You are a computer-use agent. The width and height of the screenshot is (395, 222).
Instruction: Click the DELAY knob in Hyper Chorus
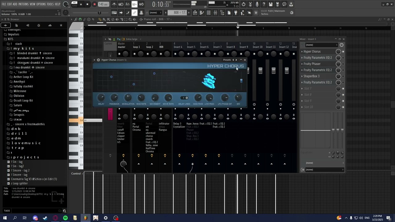(101, 98)
